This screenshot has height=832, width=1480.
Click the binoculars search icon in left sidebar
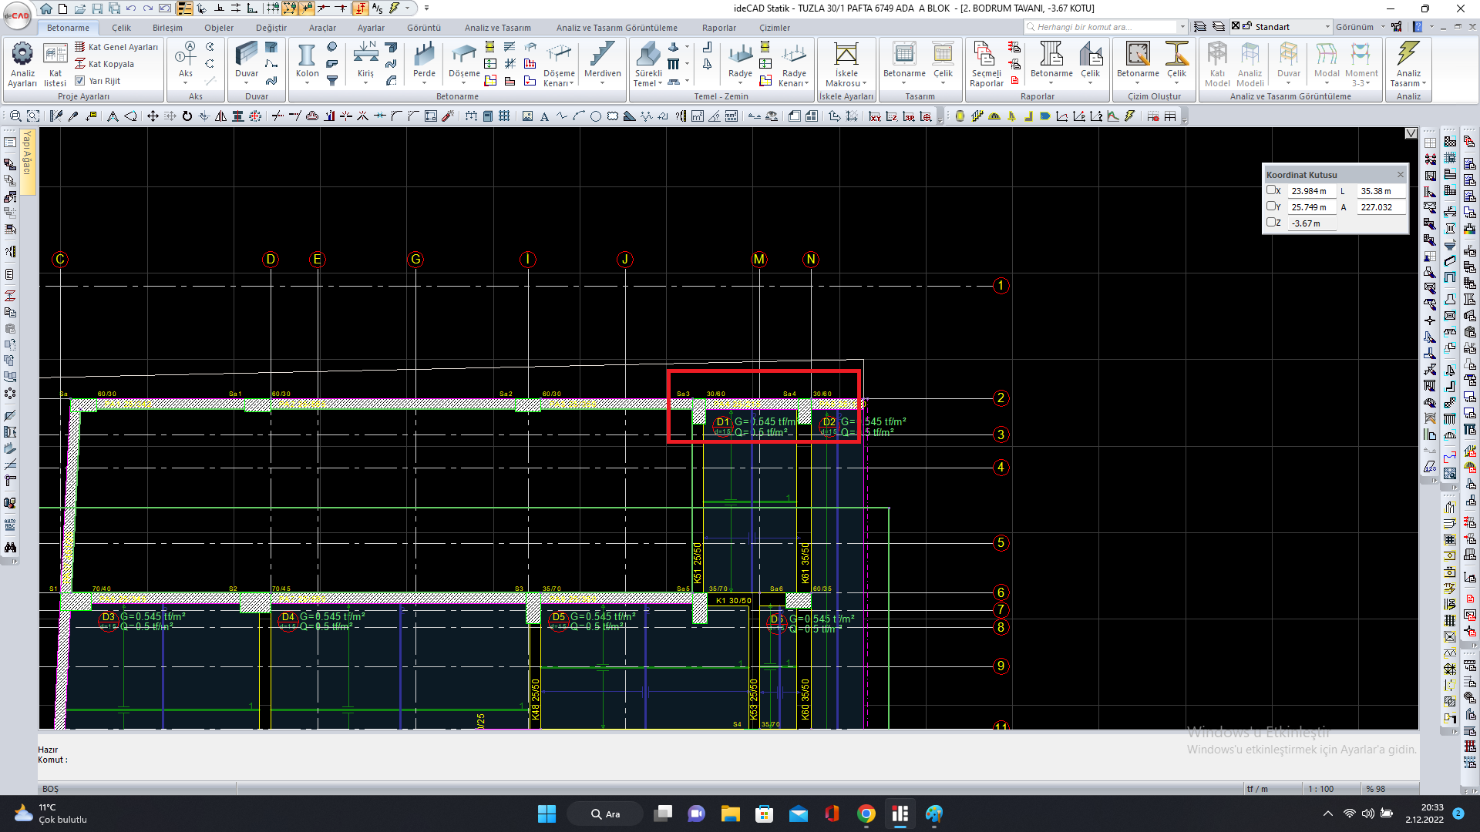click(x=10, y=547)
